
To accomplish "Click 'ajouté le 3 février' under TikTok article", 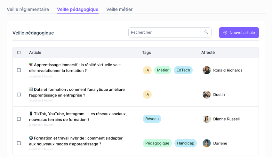I will coord(41,125).
